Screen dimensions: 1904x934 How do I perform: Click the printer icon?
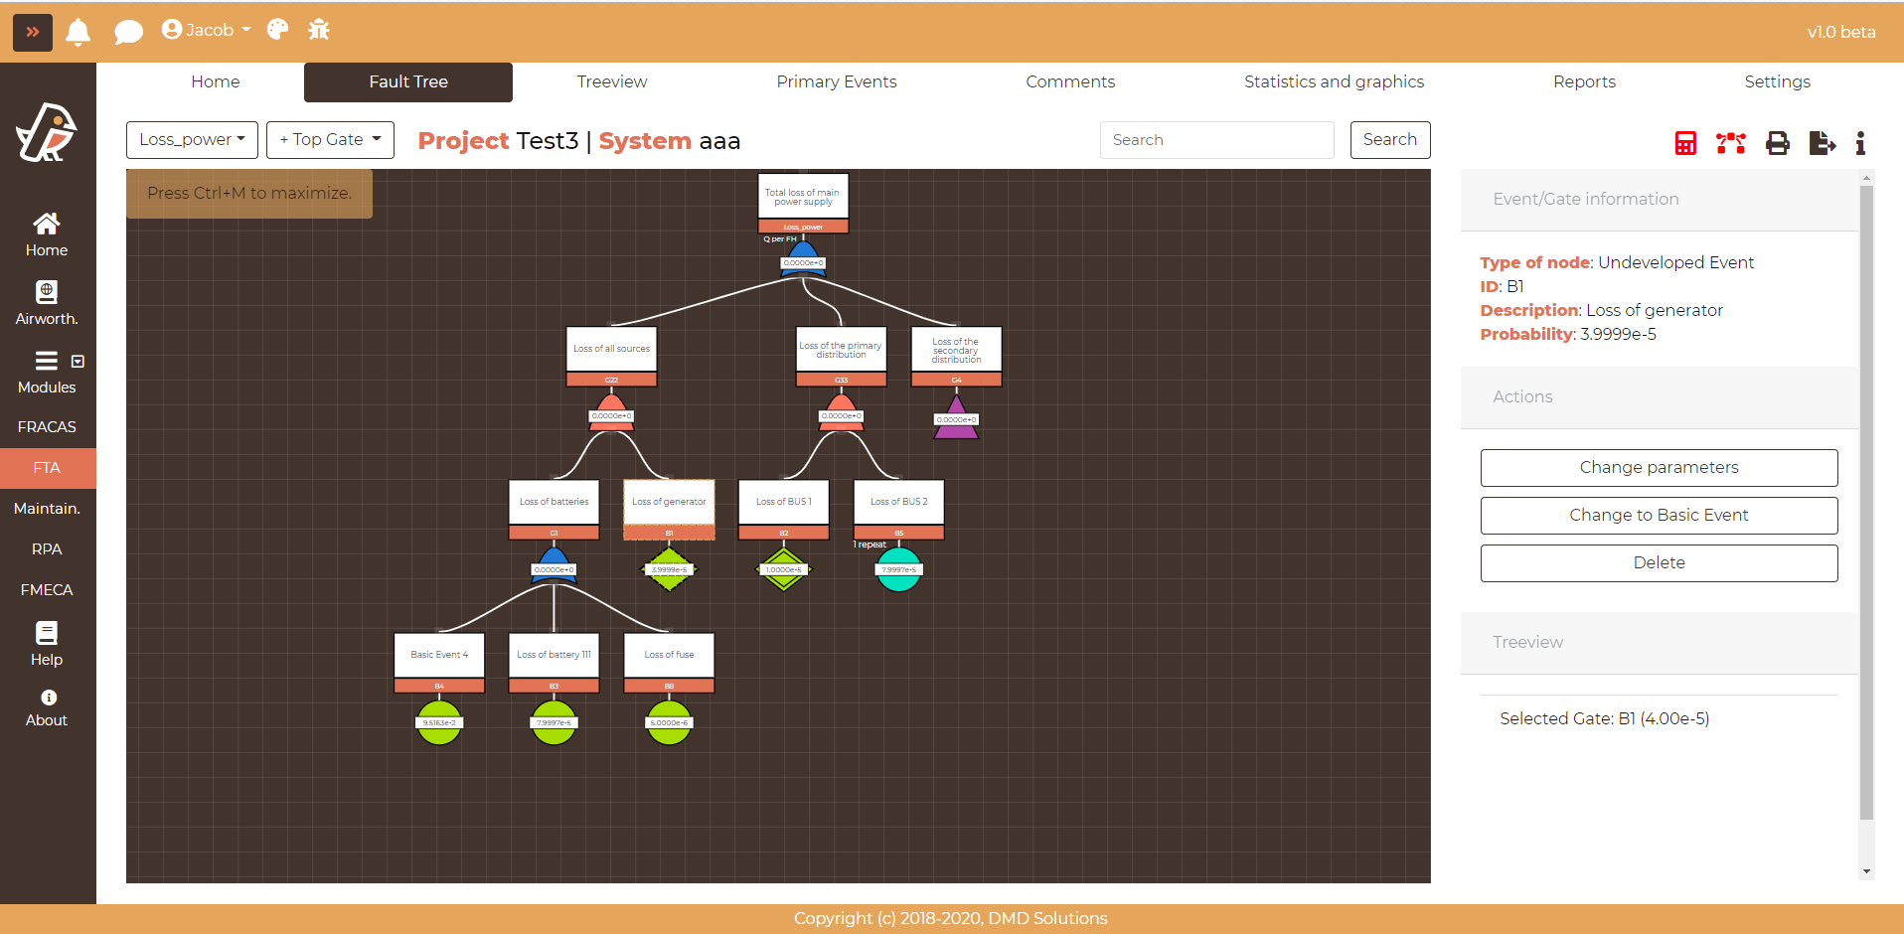point(1777,143)
